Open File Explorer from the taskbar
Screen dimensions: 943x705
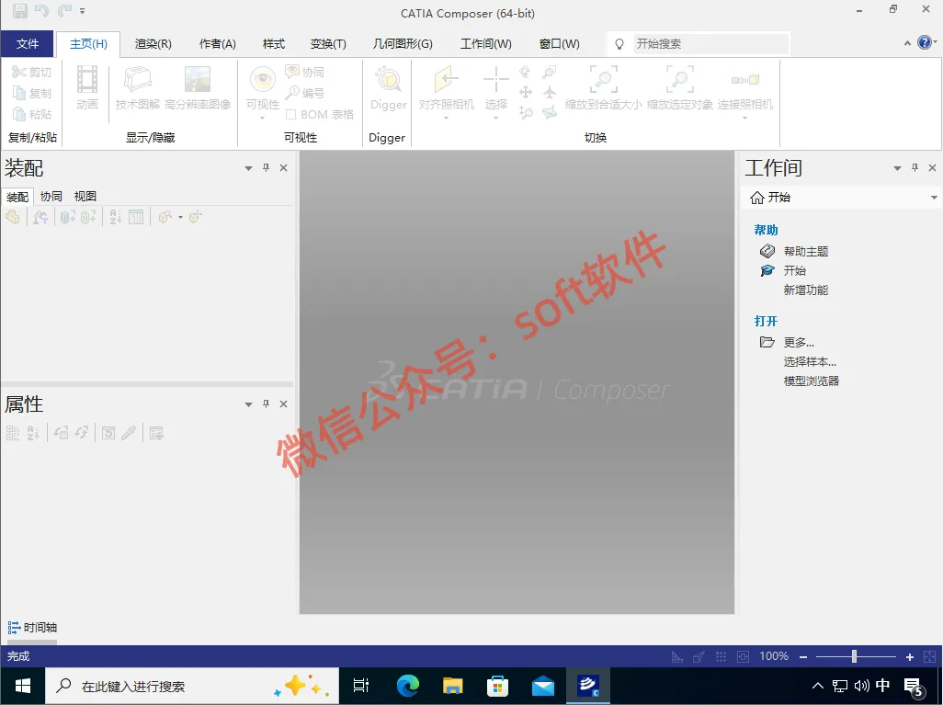(x=452, y=686)
